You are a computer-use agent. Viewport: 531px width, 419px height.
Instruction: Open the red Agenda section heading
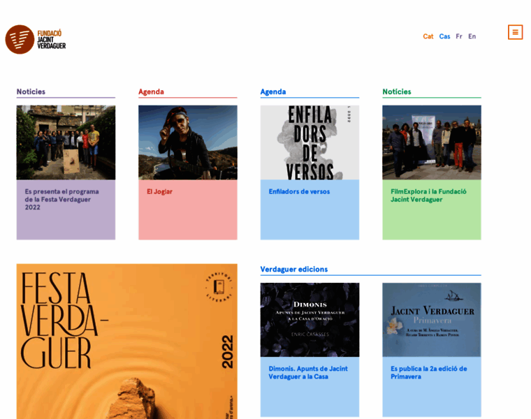[151, 91]
